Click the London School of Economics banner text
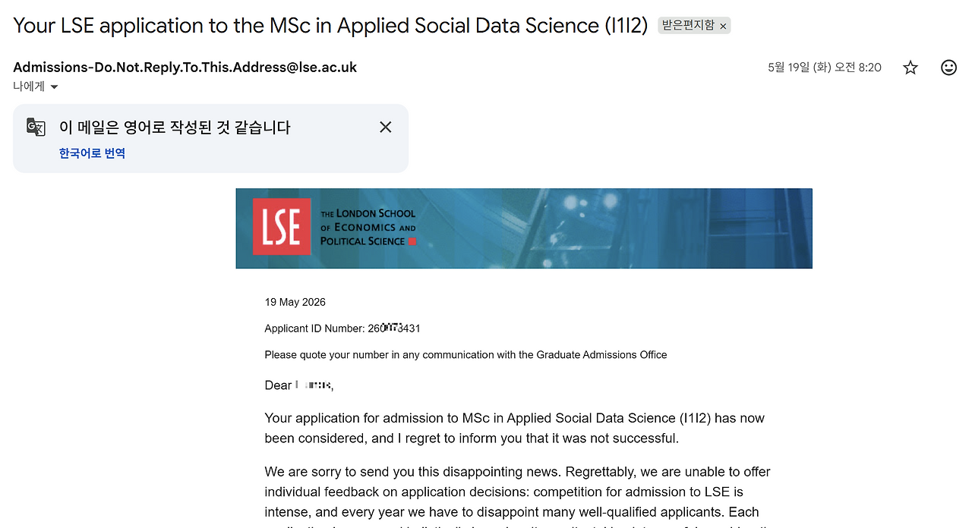Screen dimensions: 972x528 pos(368,227)
